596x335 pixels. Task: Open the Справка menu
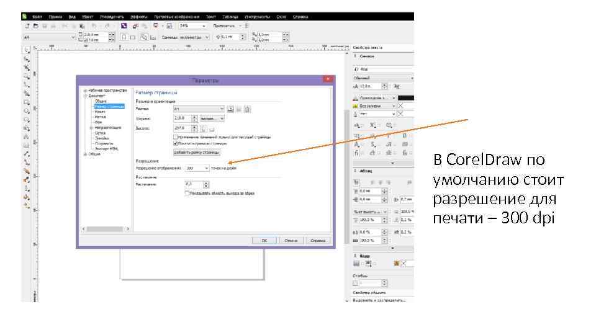pos(300,17)
